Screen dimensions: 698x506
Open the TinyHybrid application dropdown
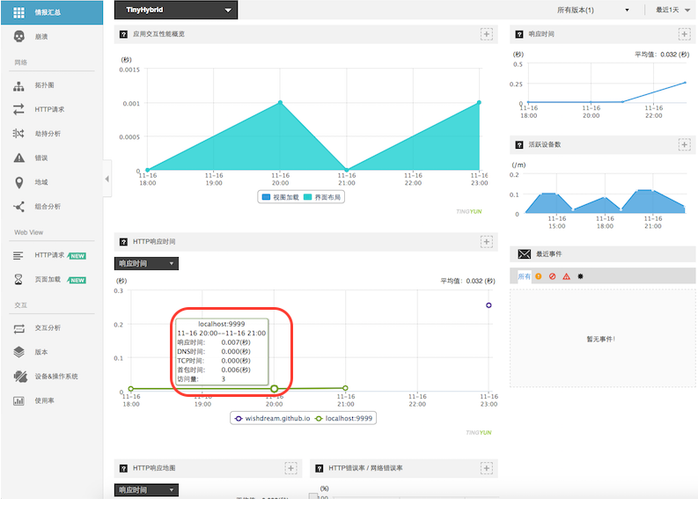(x=176, y=11)
